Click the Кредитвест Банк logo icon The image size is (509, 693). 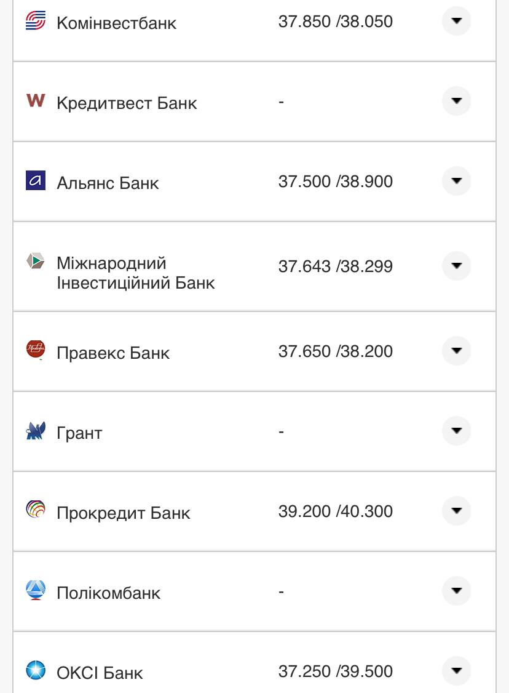coord(36,100)
